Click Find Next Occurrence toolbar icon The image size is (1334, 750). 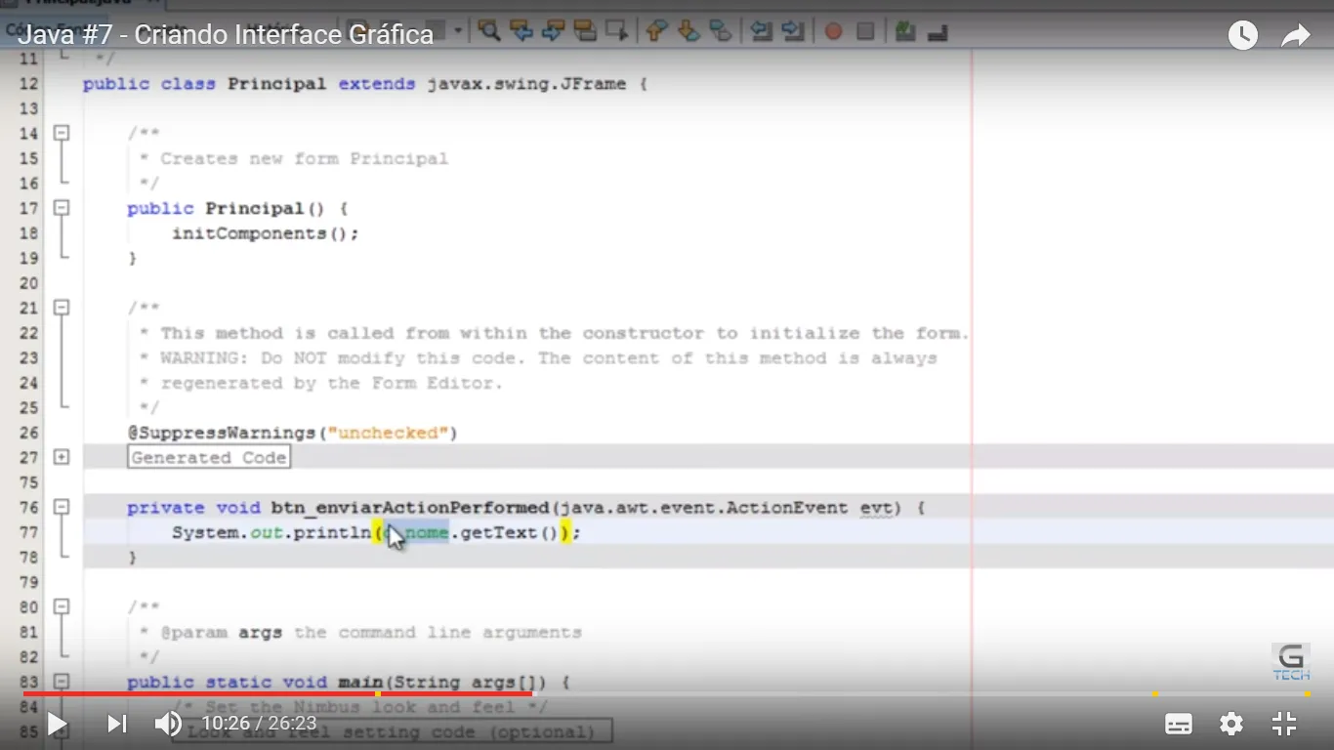coord(553,30)
